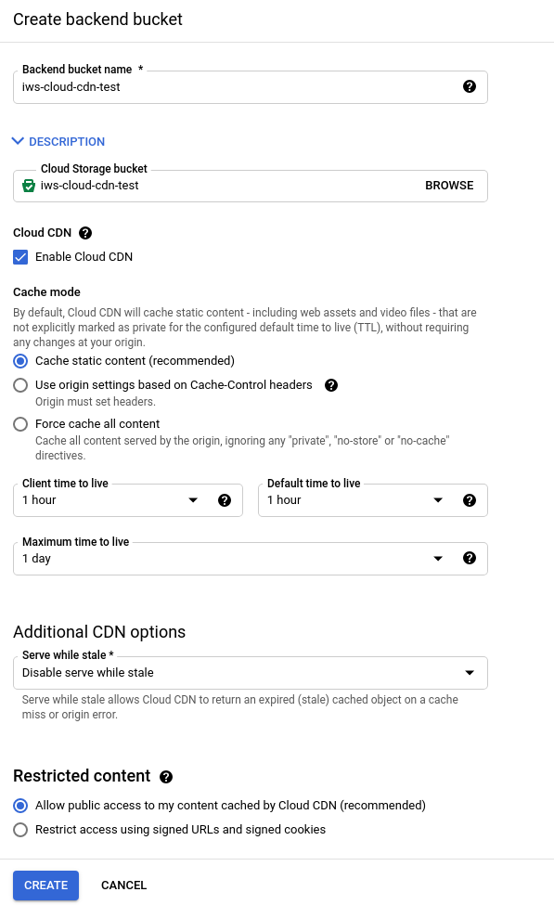
Task: Open Client time to live help tooltip
Action: tap(225, 500)
